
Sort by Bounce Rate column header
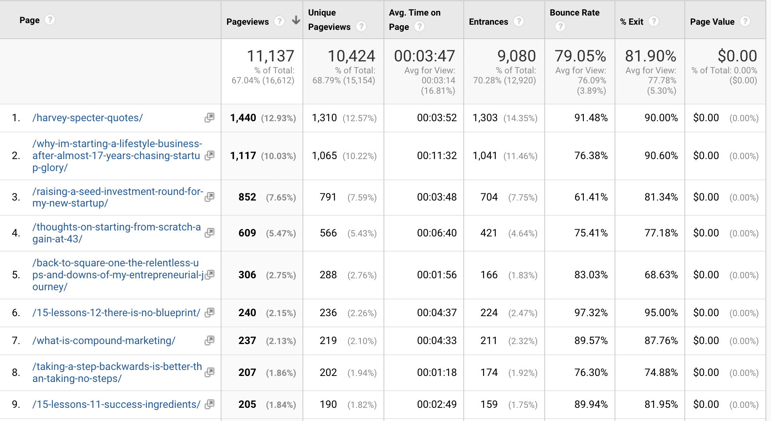click(x=575, y=13)
